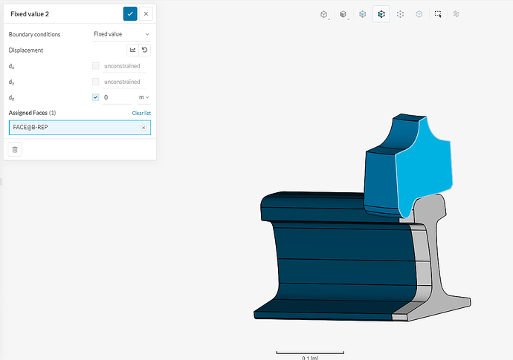Screen dimensions: 513x360
Task: Click the Clear list link
Action: tap(141, 113)
